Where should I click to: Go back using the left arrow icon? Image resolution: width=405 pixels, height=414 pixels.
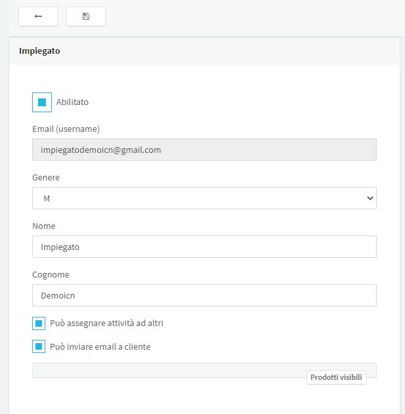click(x=38, y=16)
